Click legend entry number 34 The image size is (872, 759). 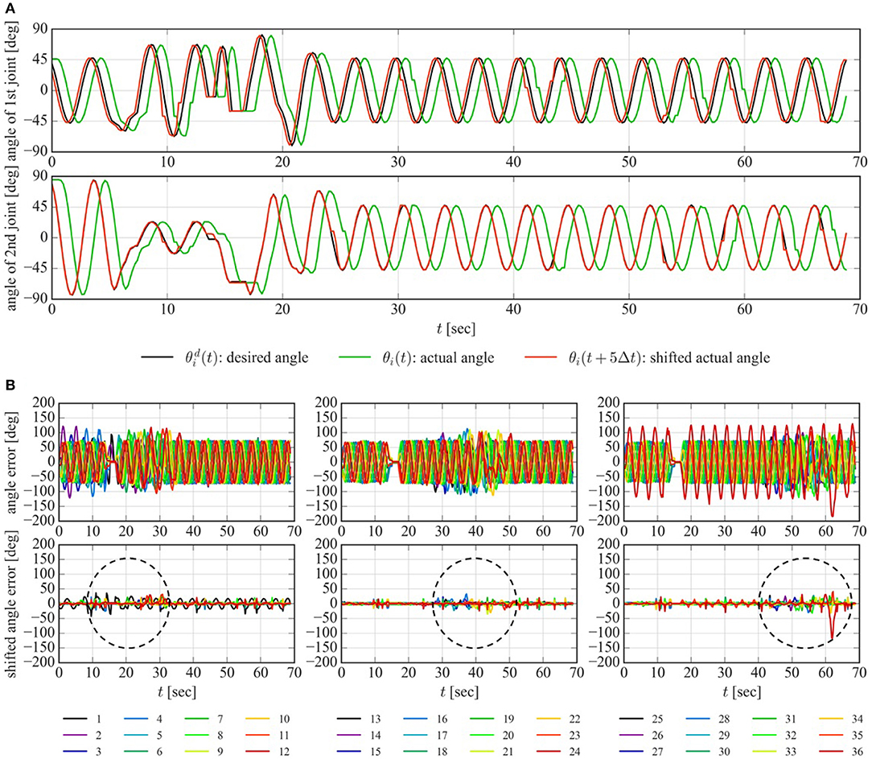(857, 719)
